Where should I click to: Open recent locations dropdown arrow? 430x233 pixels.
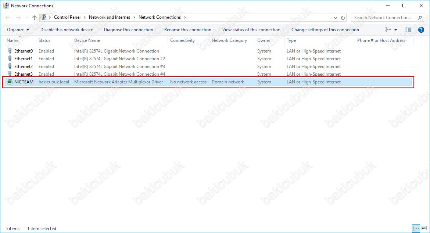click(27, 17)
